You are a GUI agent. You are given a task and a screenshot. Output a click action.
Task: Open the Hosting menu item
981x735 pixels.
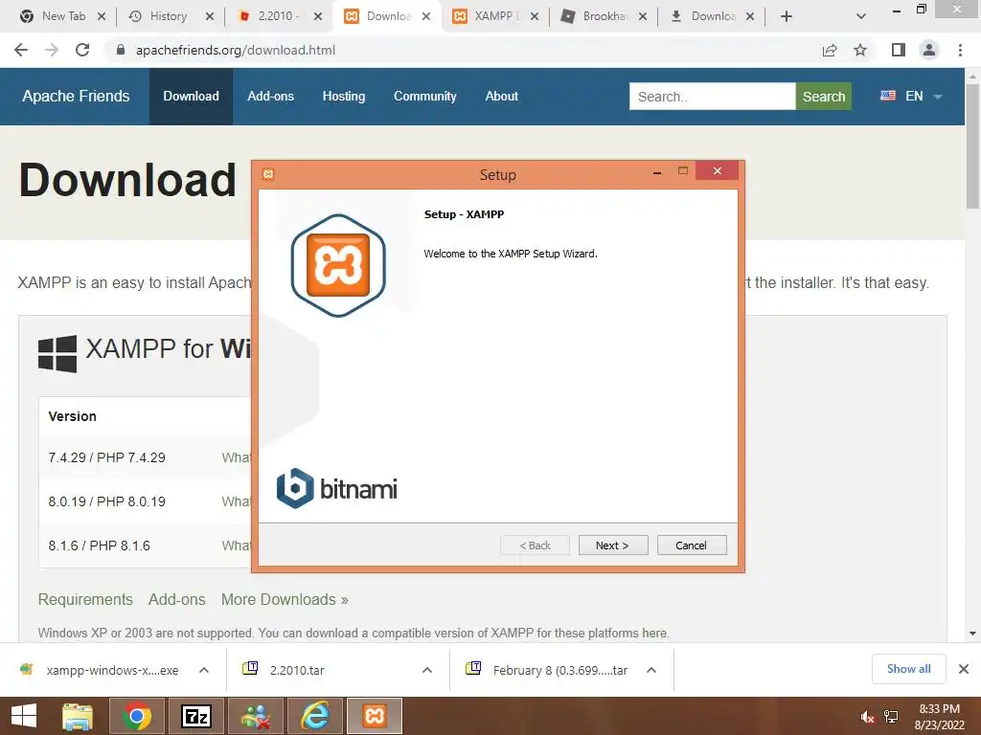[x=344, y=97]
